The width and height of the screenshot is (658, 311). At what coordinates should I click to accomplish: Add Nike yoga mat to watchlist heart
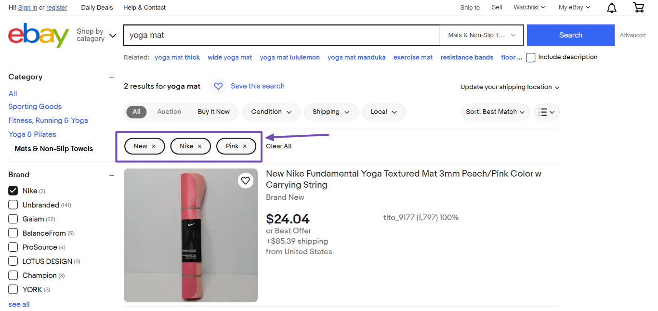[246, 181]
